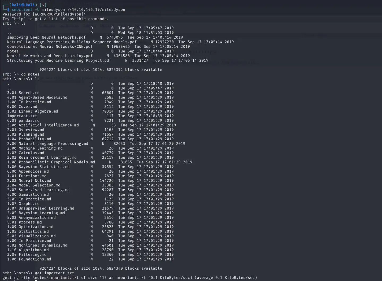Select file size 144726 of Neural Nets.md
The height and width of the screenshot is (281, 382).
(107, 181)
